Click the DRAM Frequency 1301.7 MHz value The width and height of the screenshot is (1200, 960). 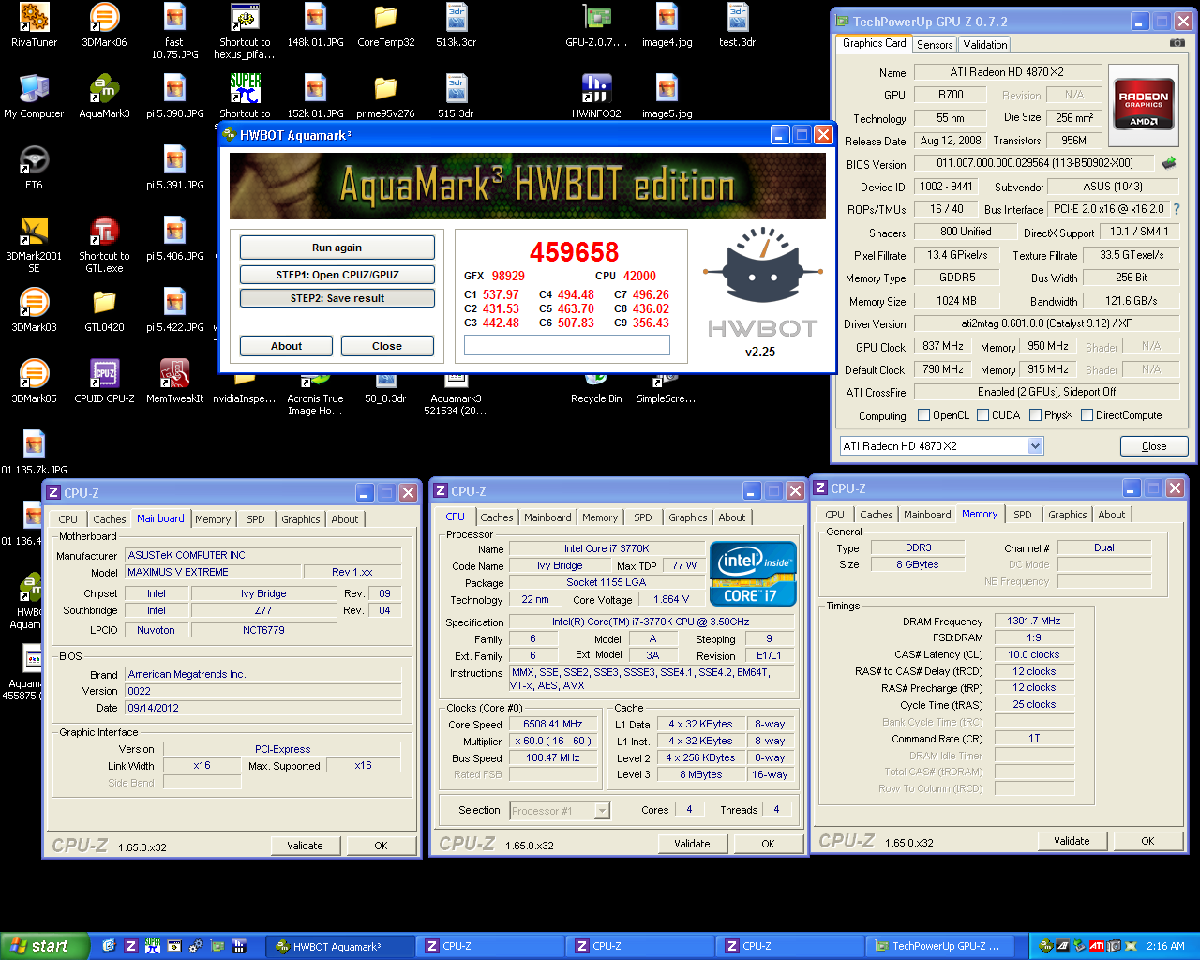click(x=1034, y=621)
